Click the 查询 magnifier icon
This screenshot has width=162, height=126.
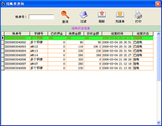[x=65, y=15]
